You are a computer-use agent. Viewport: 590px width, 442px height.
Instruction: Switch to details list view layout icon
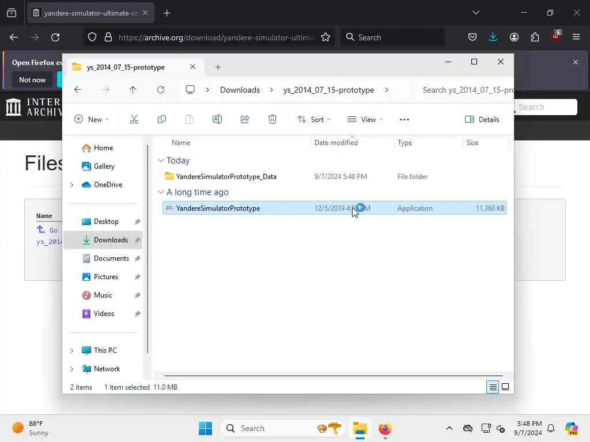[493, 387]
